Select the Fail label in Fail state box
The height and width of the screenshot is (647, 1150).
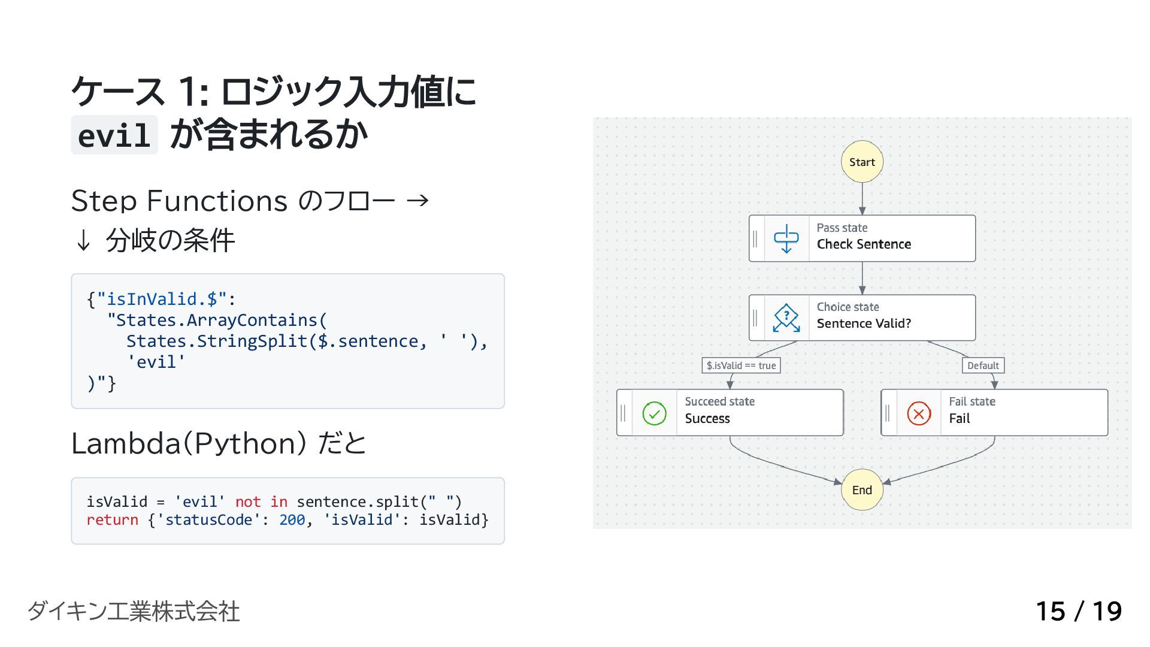tap(959, 419)
